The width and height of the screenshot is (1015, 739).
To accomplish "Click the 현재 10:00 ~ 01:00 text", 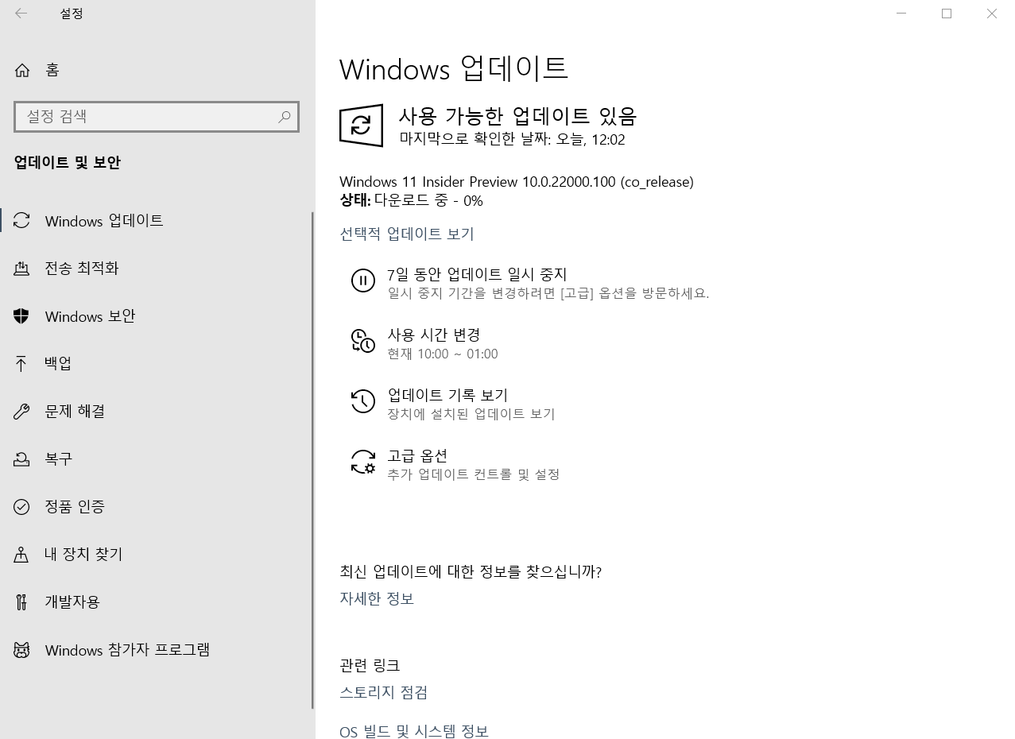I will [443, 354].
